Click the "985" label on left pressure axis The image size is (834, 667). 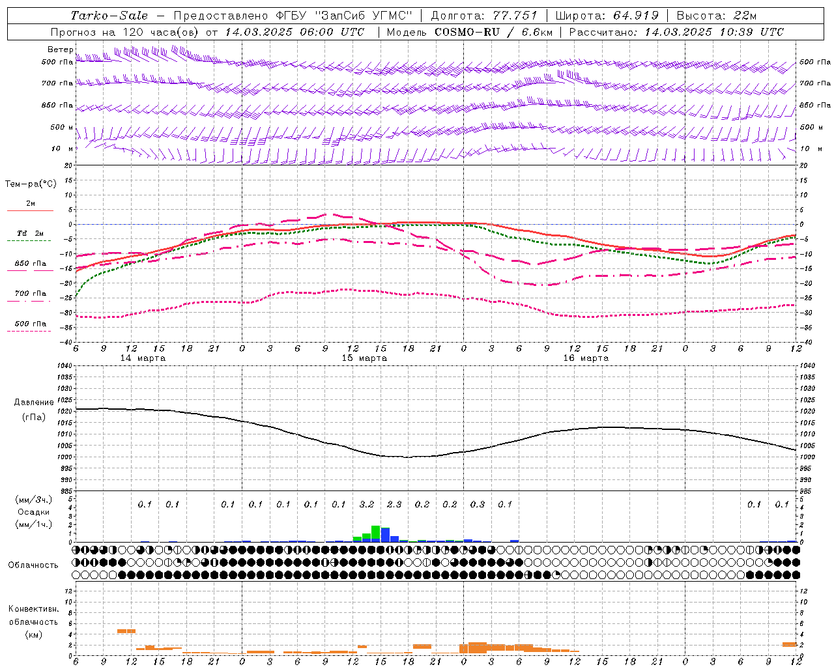(x=66, y=491)
